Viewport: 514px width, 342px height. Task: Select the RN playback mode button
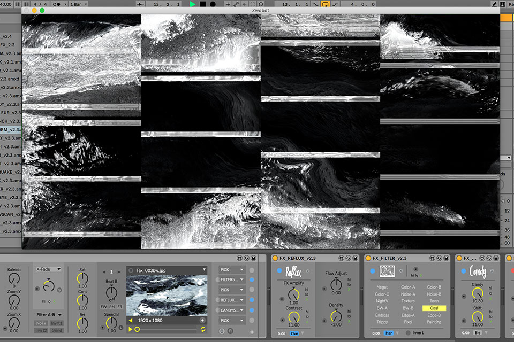(111, 307)
